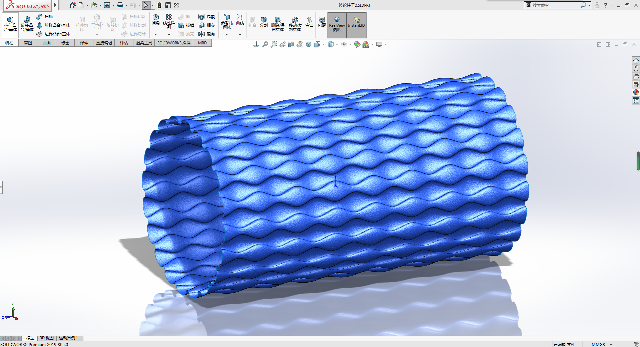
Task: Select the Sweep (扫描) feature
Action: 45,17
